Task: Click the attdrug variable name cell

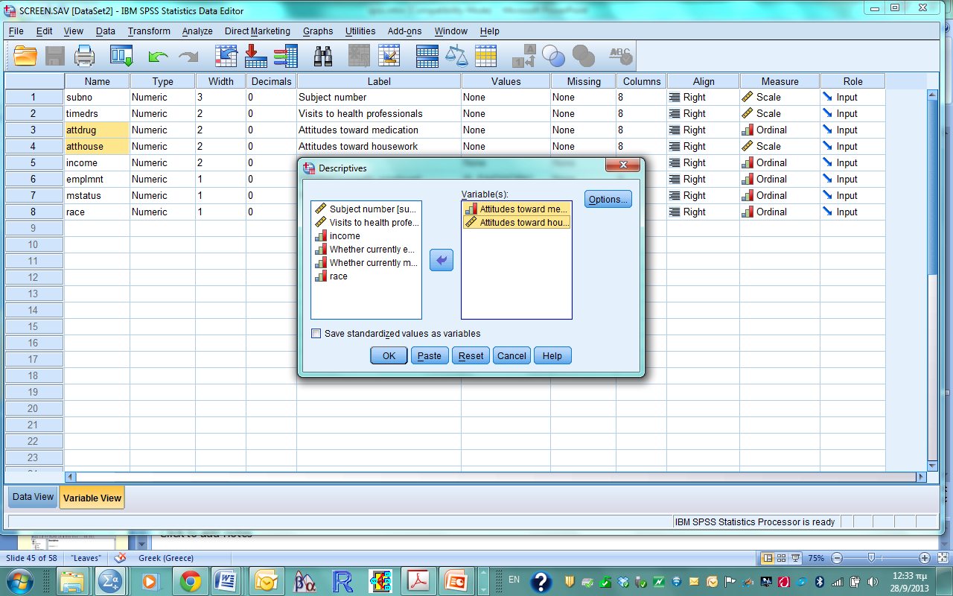Action: tap(98, 130)
